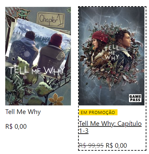This screenshot has height=154, width=149.
Task: Click the orange leaf on left cover
Action: click(56, 99)
